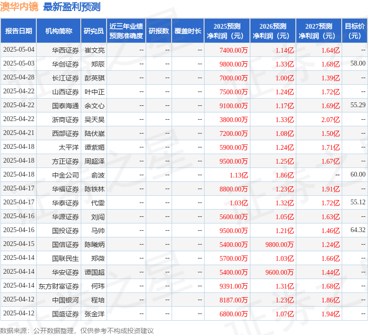The width and height of the screenshot is (368, 335).
Task: Click target price 58.00
Action: (358, 64)
